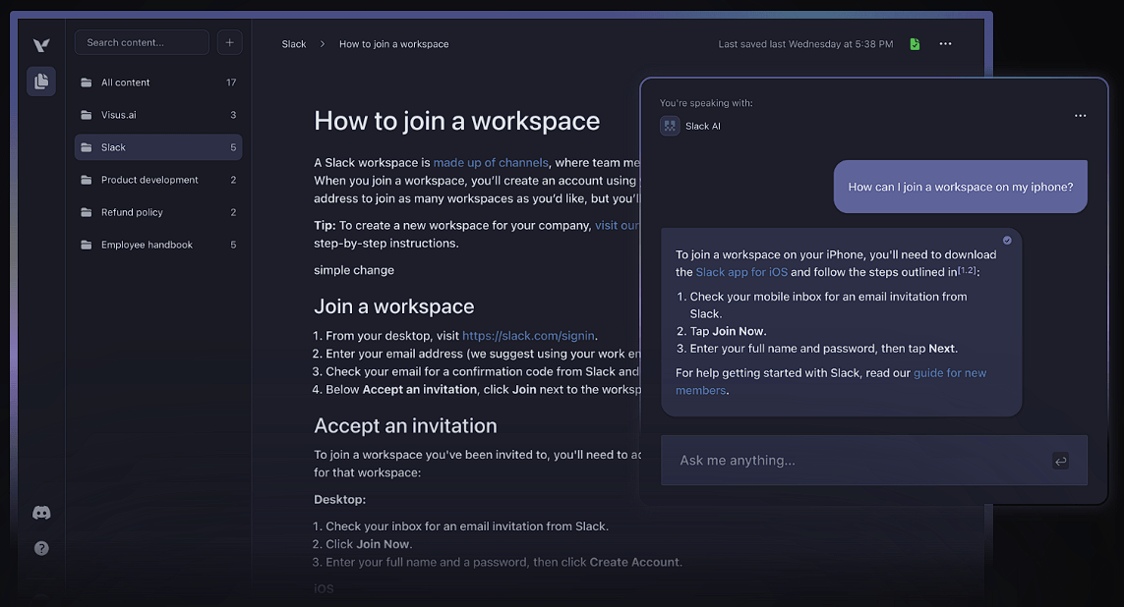Focus the Ask me anything input
This screenshot has height=607, width=1124.
tap(874, 461)
